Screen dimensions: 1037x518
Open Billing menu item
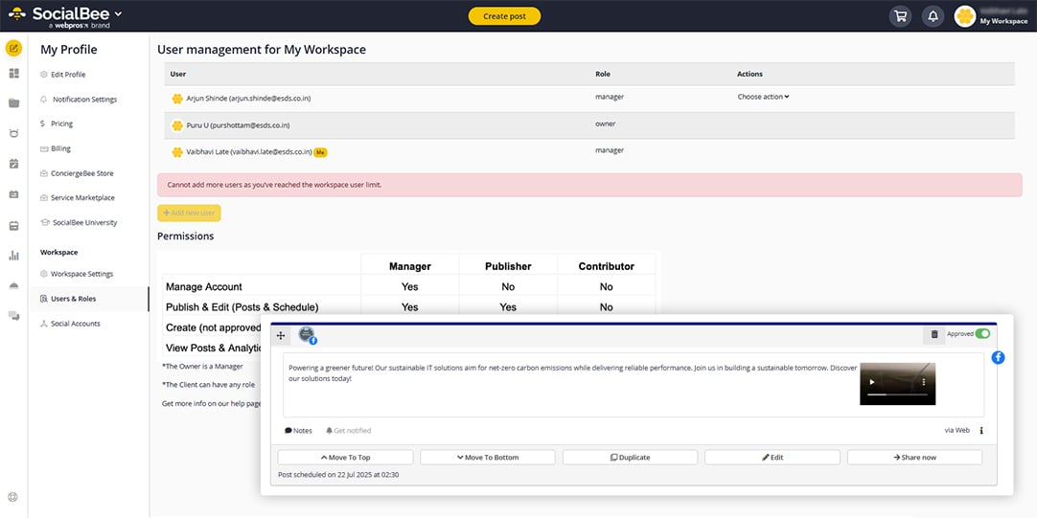[55, 148]
